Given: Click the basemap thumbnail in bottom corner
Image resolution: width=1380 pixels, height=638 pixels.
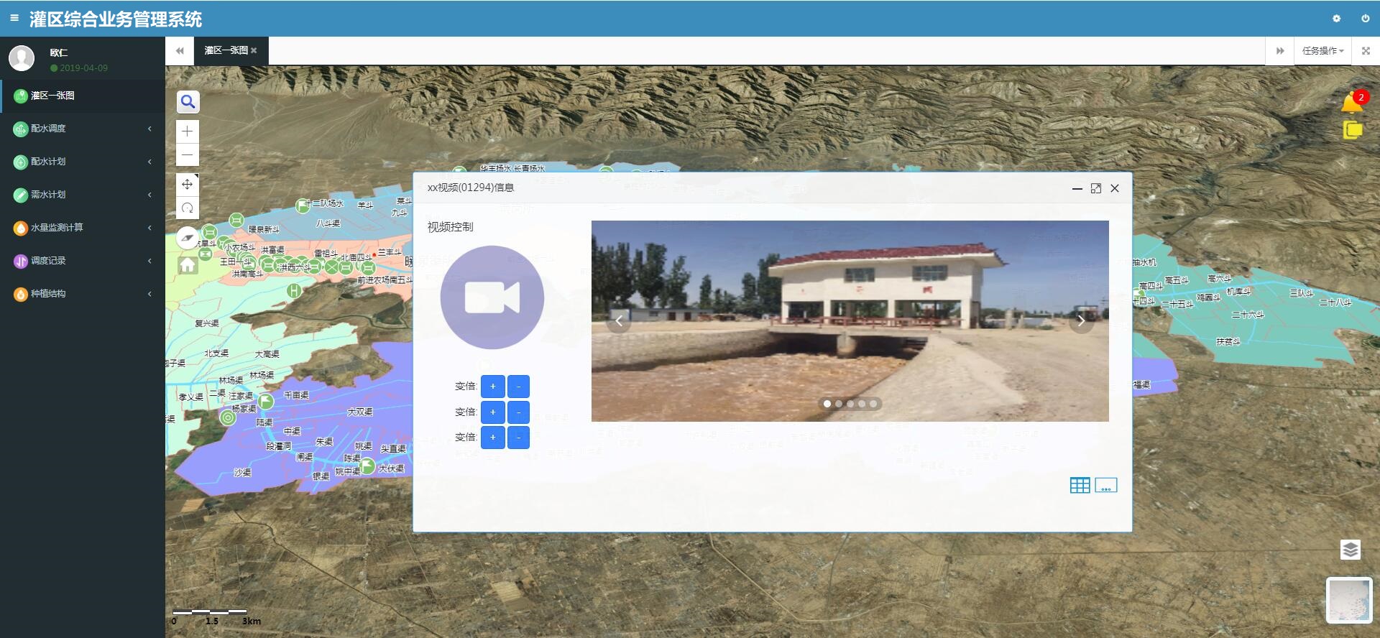Looking at the screenshot, I should pyautogui.click(x=1349, y=600).
